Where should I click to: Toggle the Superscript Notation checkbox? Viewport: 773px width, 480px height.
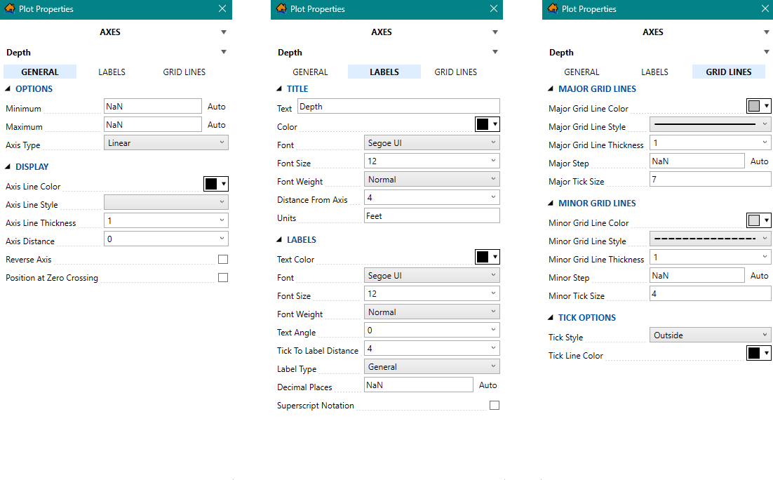pos(495,406)
